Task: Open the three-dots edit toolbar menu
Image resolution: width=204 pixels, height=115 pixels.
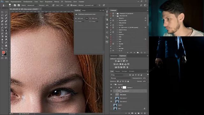Action: [6, 49]
